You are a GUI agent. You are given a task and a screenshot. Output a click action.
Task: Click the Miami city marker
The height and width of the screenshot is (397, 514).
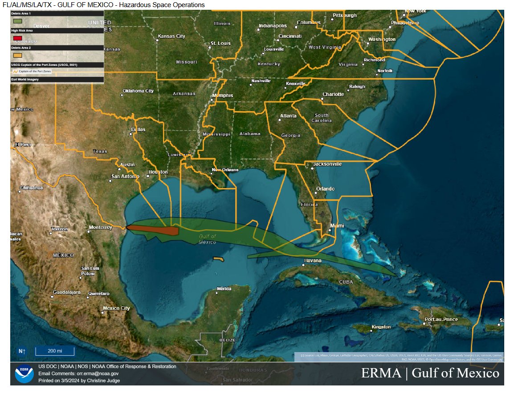[x=330, y=229]
